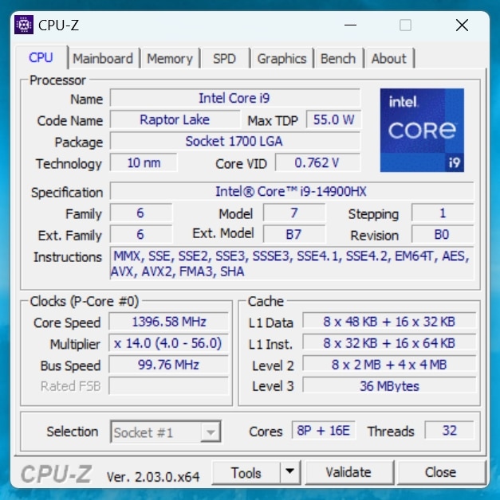Click the Tools button
Image resolution: width=500 pixels, height=500 pixels.
tap(246, 472)
